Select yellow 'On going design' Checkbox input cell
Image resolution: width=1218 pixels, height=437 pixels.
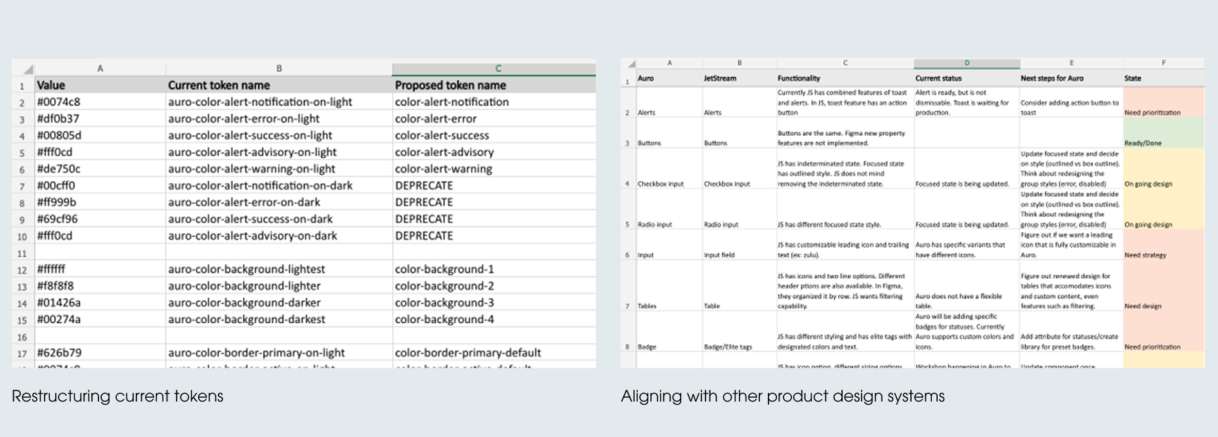(x=1164, y=169)
